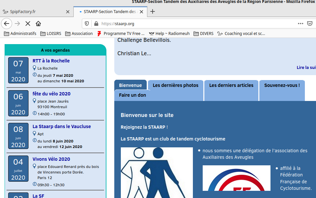This screenshot has height=198, width=316.
Task: Switch to the SpipFactory.fr tab
Action: (x=36, y=12)
